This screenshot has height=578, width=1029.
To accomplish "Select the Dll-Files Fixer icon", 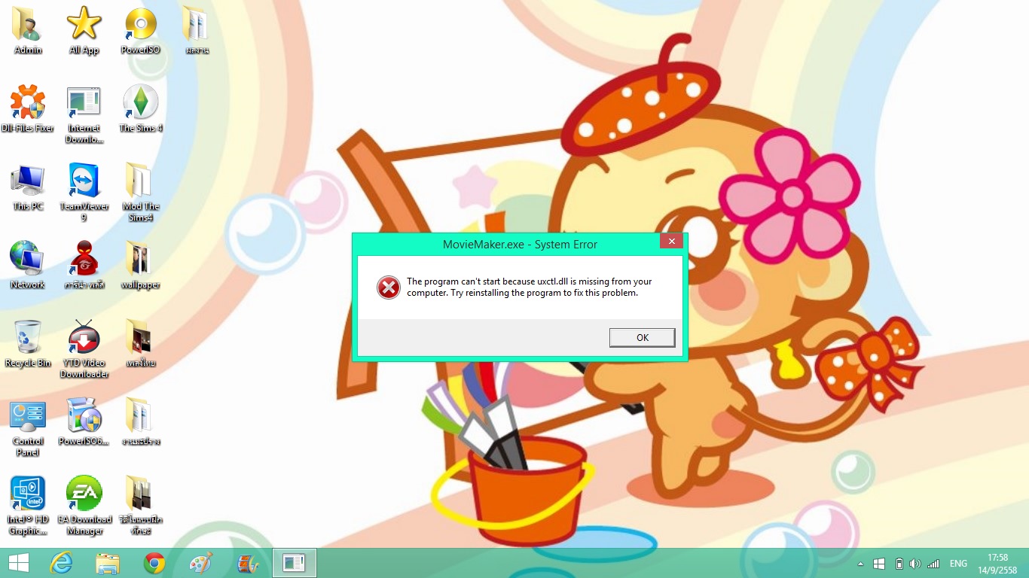I will 28,110.
